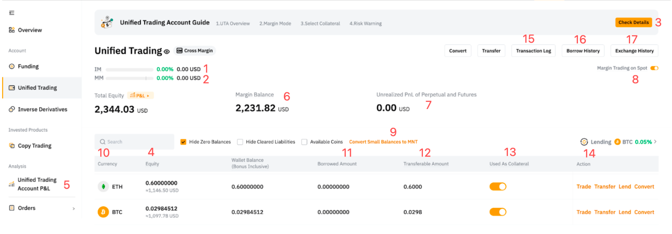
Task: Select 2.Margin Mode guide tab
Action: [x=275, y=24]
